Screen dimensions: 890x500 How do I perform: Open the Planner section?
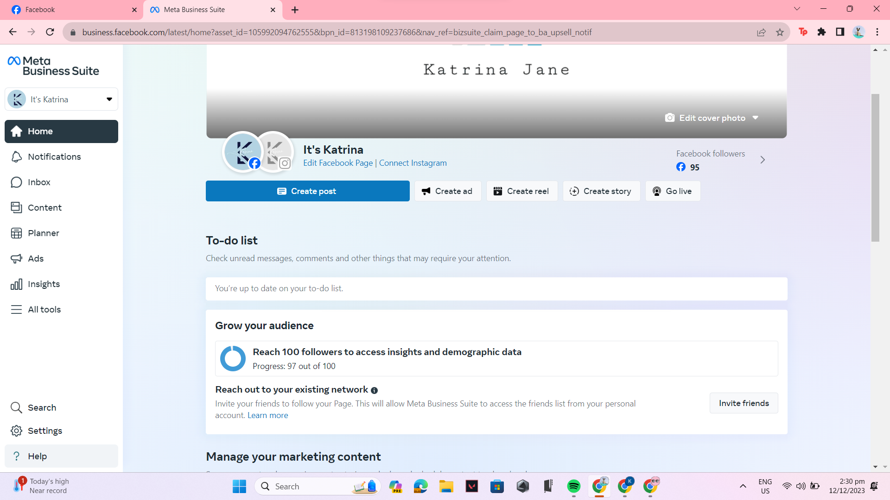pyautogui.click(x=61, y=233)
